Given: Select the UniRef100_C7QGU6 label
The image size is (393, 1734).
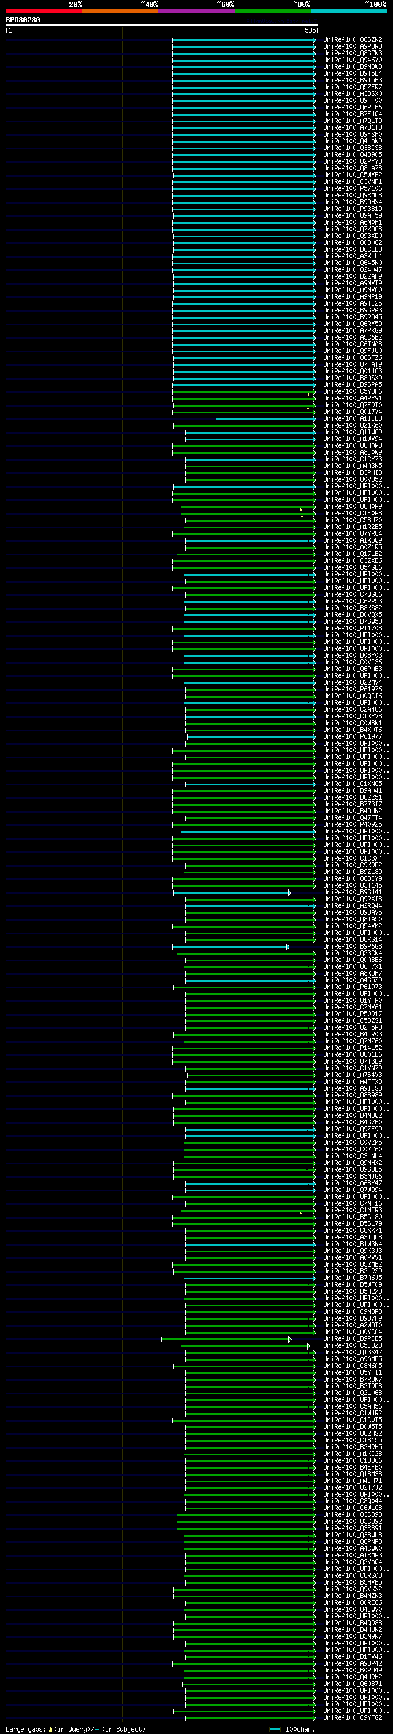Looking at the screenshot, I should pos(352,594).
